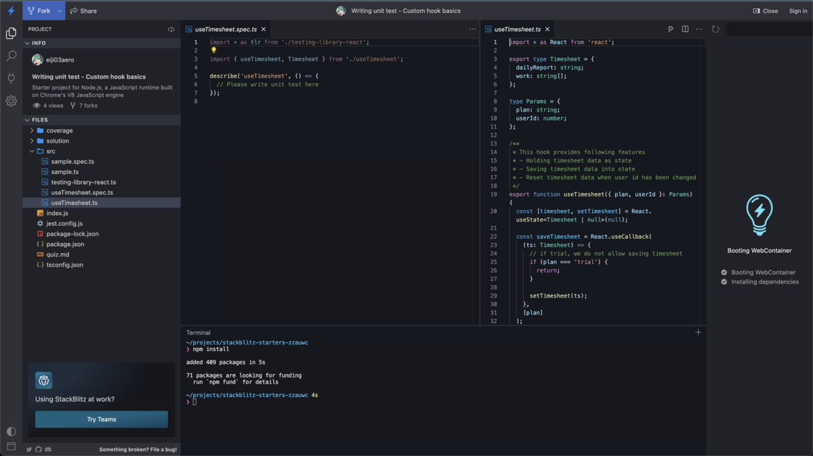
Task: Collapse the src folder in the file tree
Action: 32,151
